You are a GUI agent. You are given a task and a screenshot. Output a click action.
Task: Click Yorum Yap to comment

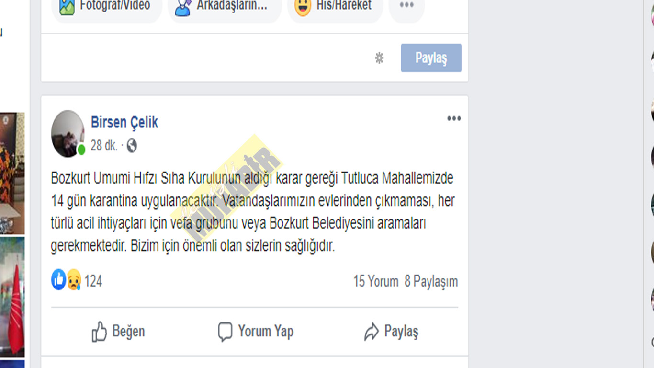point(255,331)
